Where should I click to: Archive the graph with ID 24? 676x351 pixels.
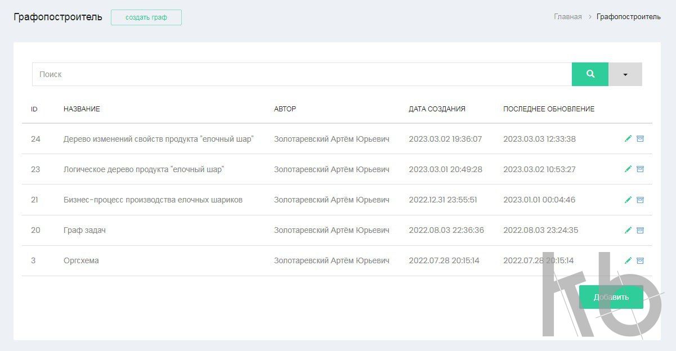click(640, 139)
